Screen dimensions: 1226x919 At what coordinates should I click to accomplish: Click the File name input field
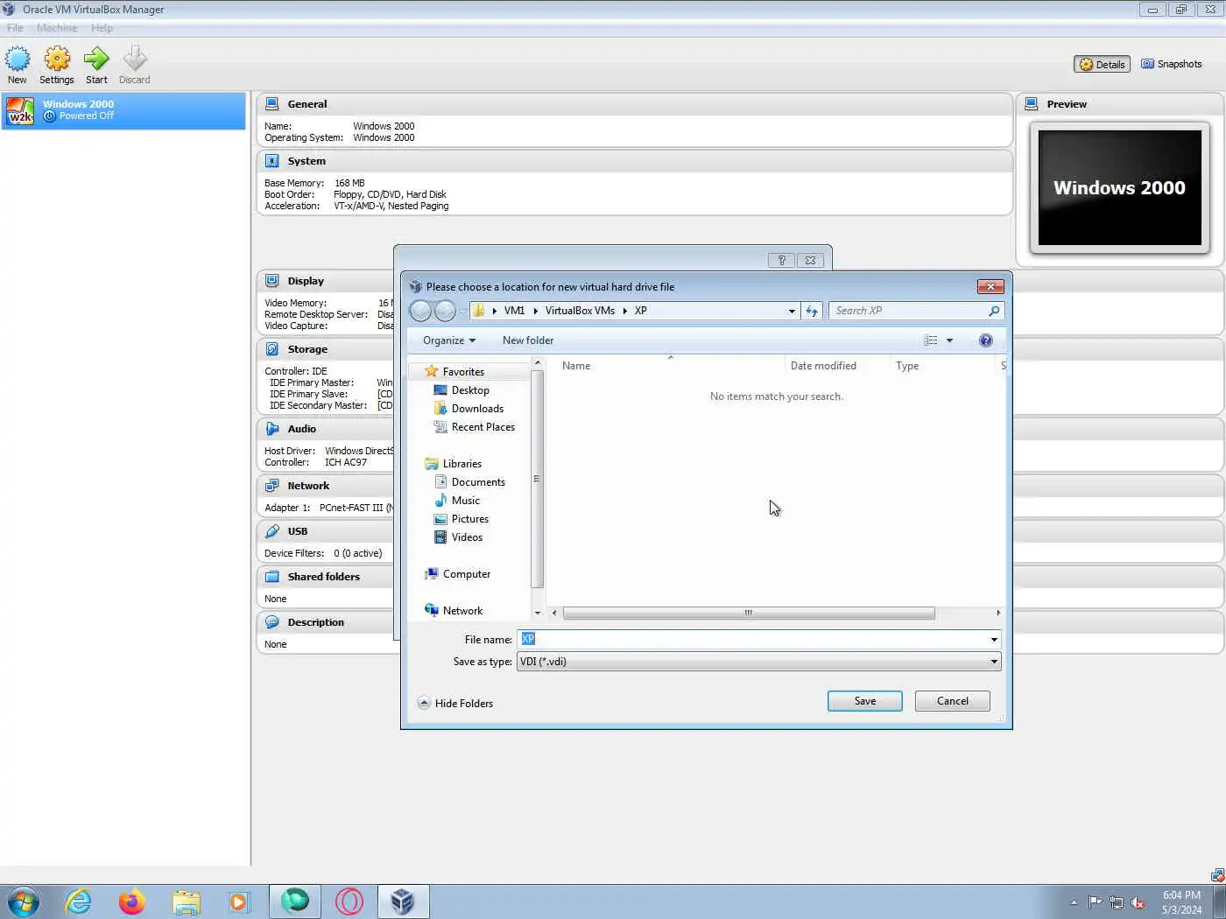coord(752,640)
